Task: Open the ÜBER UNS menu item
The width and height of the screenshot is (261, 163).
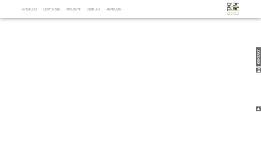Action: [x=93, y=10]
